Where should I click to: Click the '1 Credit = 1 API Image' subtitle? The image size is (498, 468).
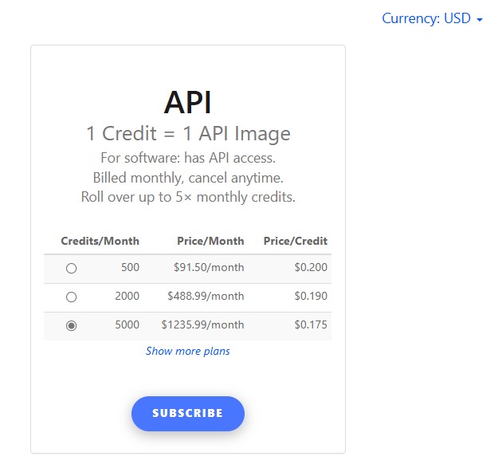(x=188, y=133)
